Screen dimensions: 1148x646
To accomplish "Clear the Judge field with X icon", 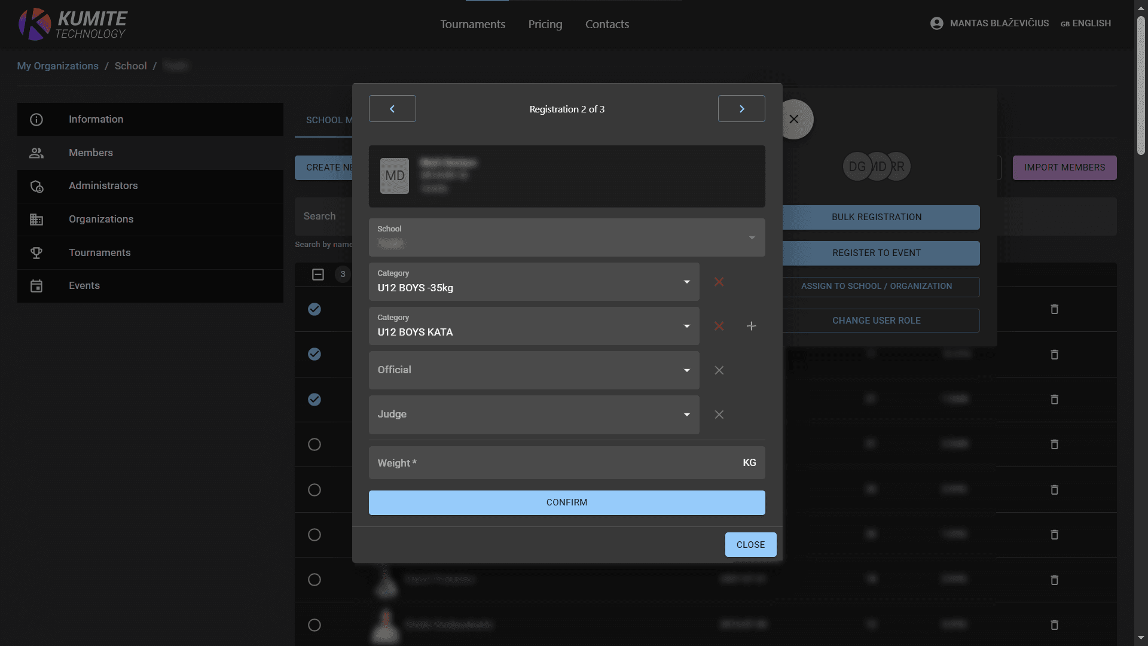I will 719,415.
